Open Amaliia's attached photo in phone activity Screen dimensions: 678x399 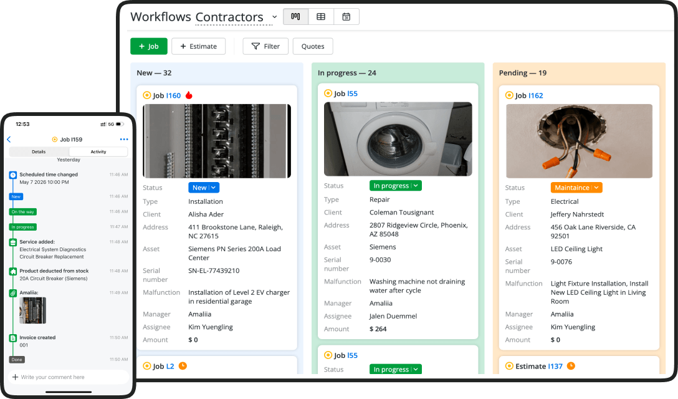33,310
